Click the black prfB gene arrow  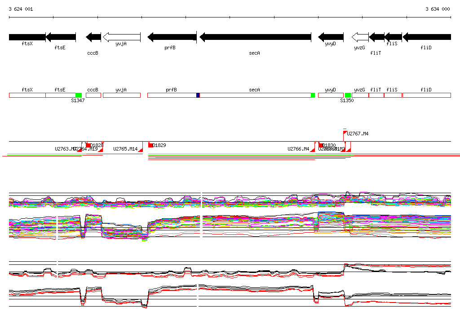pyautogui.click(x=172, y=37)
